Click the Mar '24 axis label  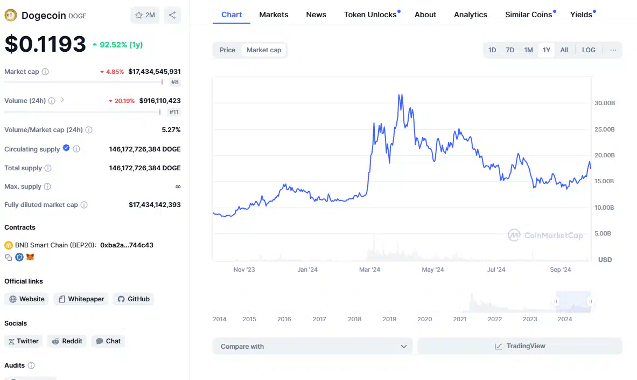(370, 270)
